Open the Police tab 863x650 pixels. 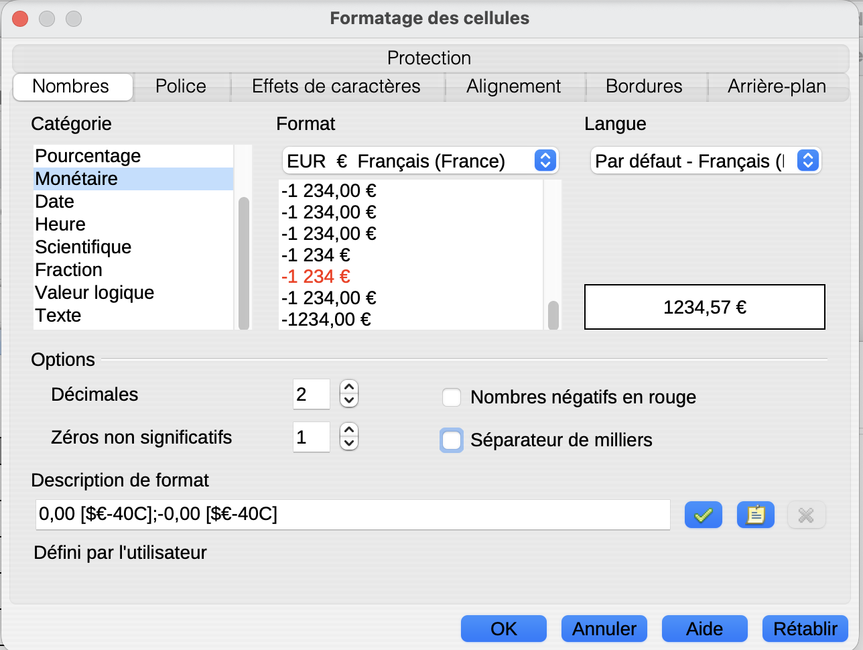click(181, 86)
